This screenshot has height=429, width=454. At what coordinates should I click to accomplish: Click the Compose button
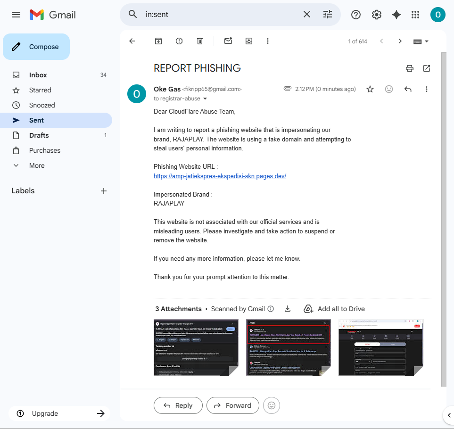coord(36,47)
